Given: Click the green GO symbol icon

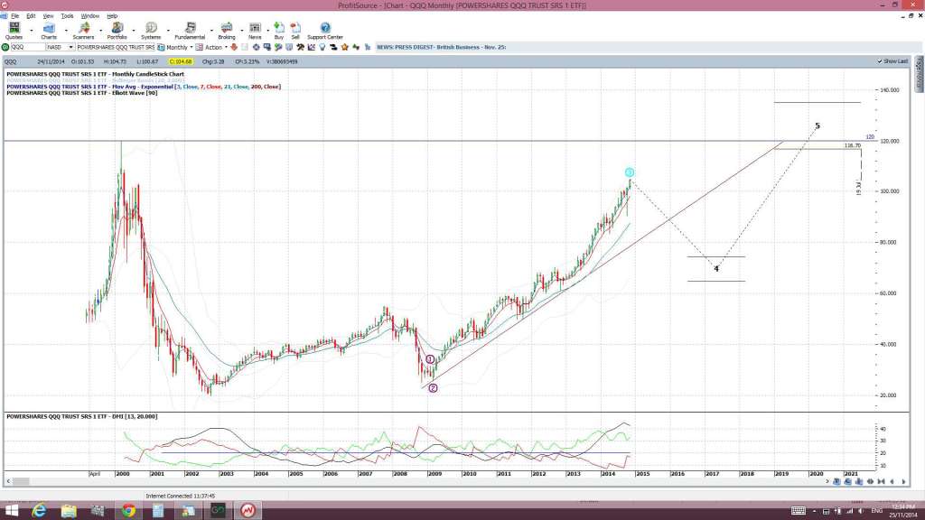Looking at the screenshot, I should (x=5, y=47).
